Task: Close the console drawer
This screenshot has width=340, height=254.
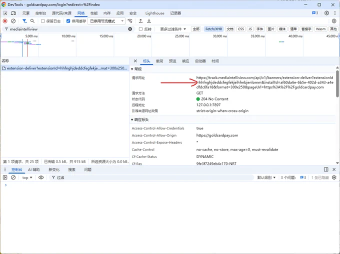Action: pyautogui.click(x=334, y=169)
